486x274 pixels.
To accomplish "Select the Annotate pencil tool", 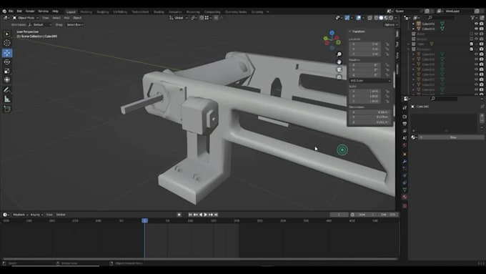I will click(x=7, y=89).
